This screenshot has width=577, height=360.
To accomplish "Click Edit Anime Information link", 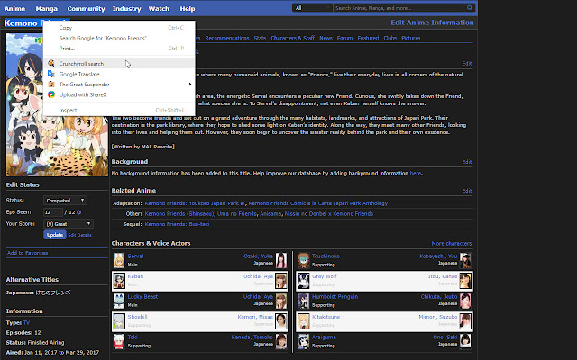I will [432, 22].
